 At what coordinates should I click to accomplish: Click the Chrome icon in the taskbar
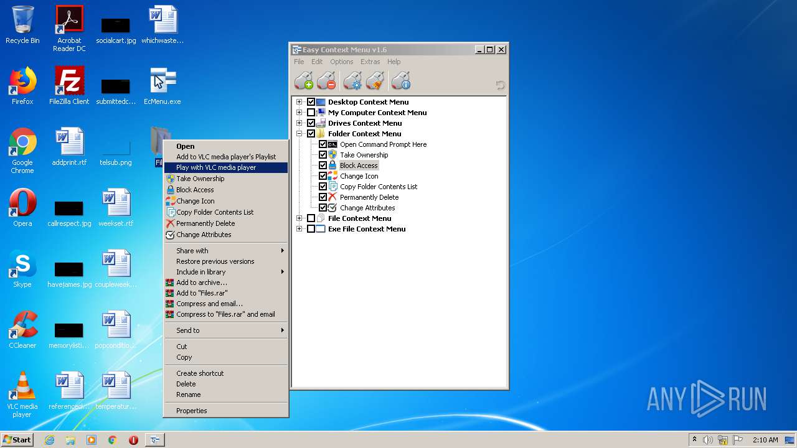click(x=112, y=440)
